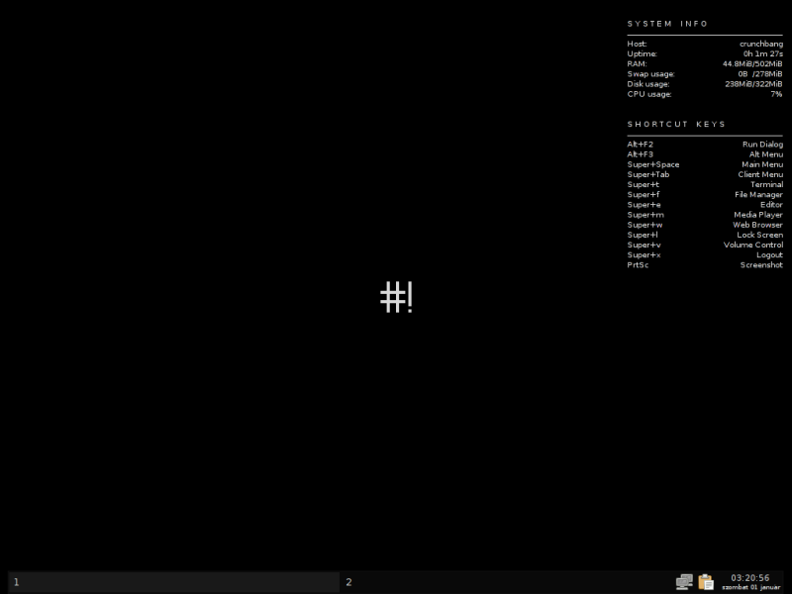
Task: Click the "PrtSc" shortcut text
Action: click(638, 265)
